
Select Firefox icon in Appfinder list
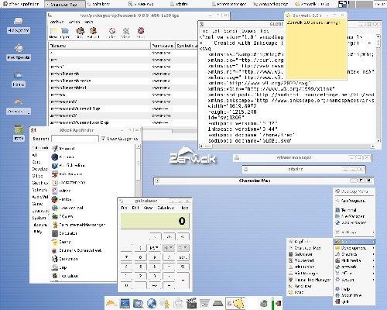[x=55, y=199]
